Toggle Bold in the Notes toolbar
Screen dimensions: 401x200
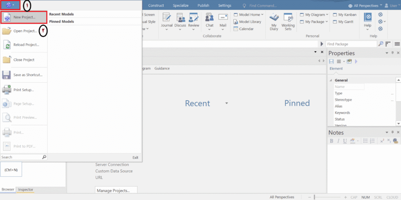[331, 141]
